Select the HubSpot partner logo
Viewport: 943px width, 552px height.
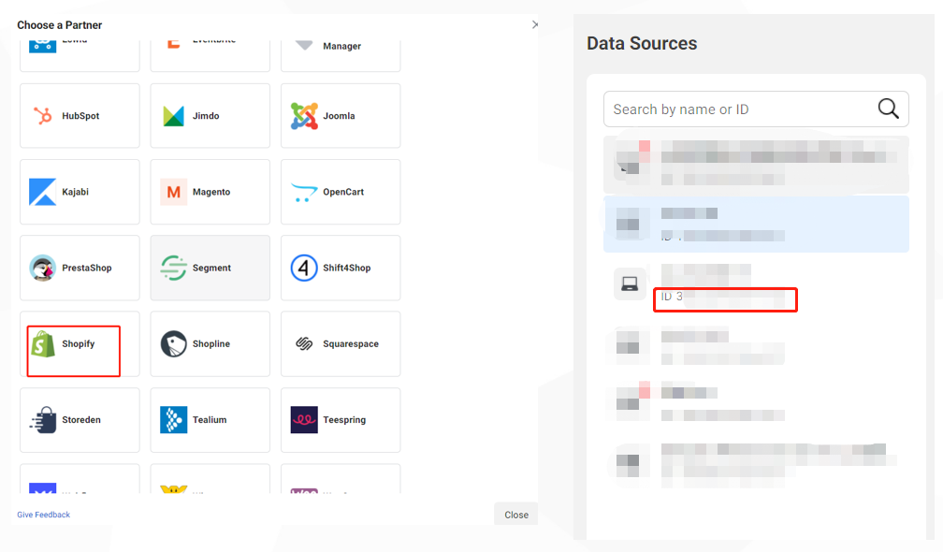pos(43,115)
